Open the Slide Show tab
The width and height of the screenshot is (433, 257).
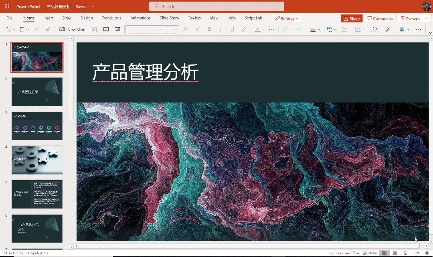click(170, 18)
